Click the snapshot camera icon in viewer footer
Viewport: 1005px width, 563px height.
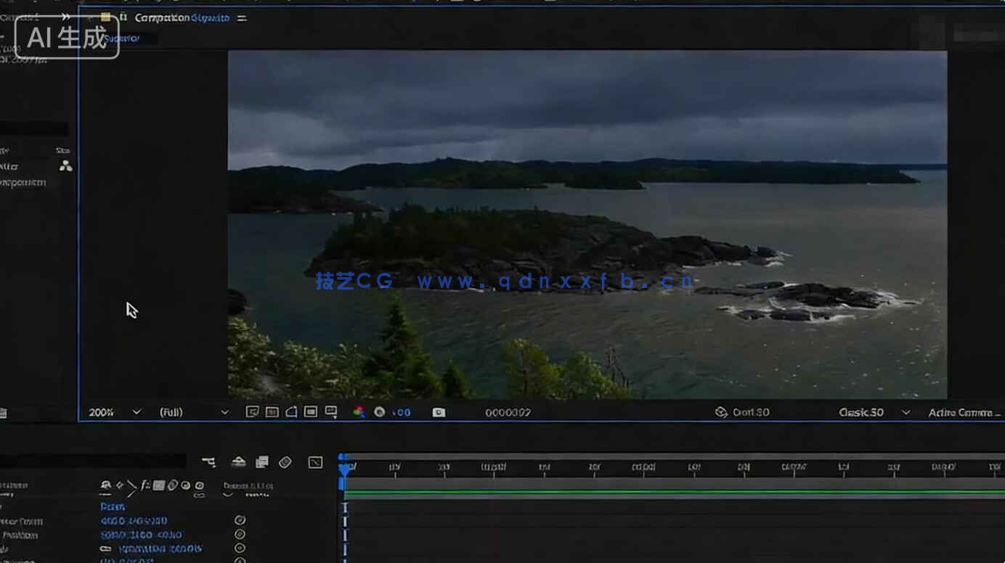[x=439, y=412]
